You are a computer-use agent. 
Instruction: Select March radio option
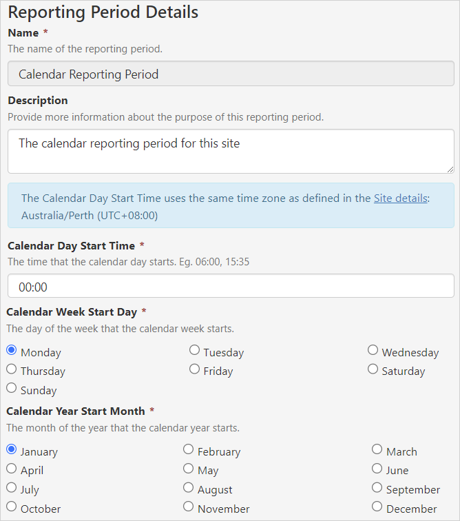tap(377, 449)
